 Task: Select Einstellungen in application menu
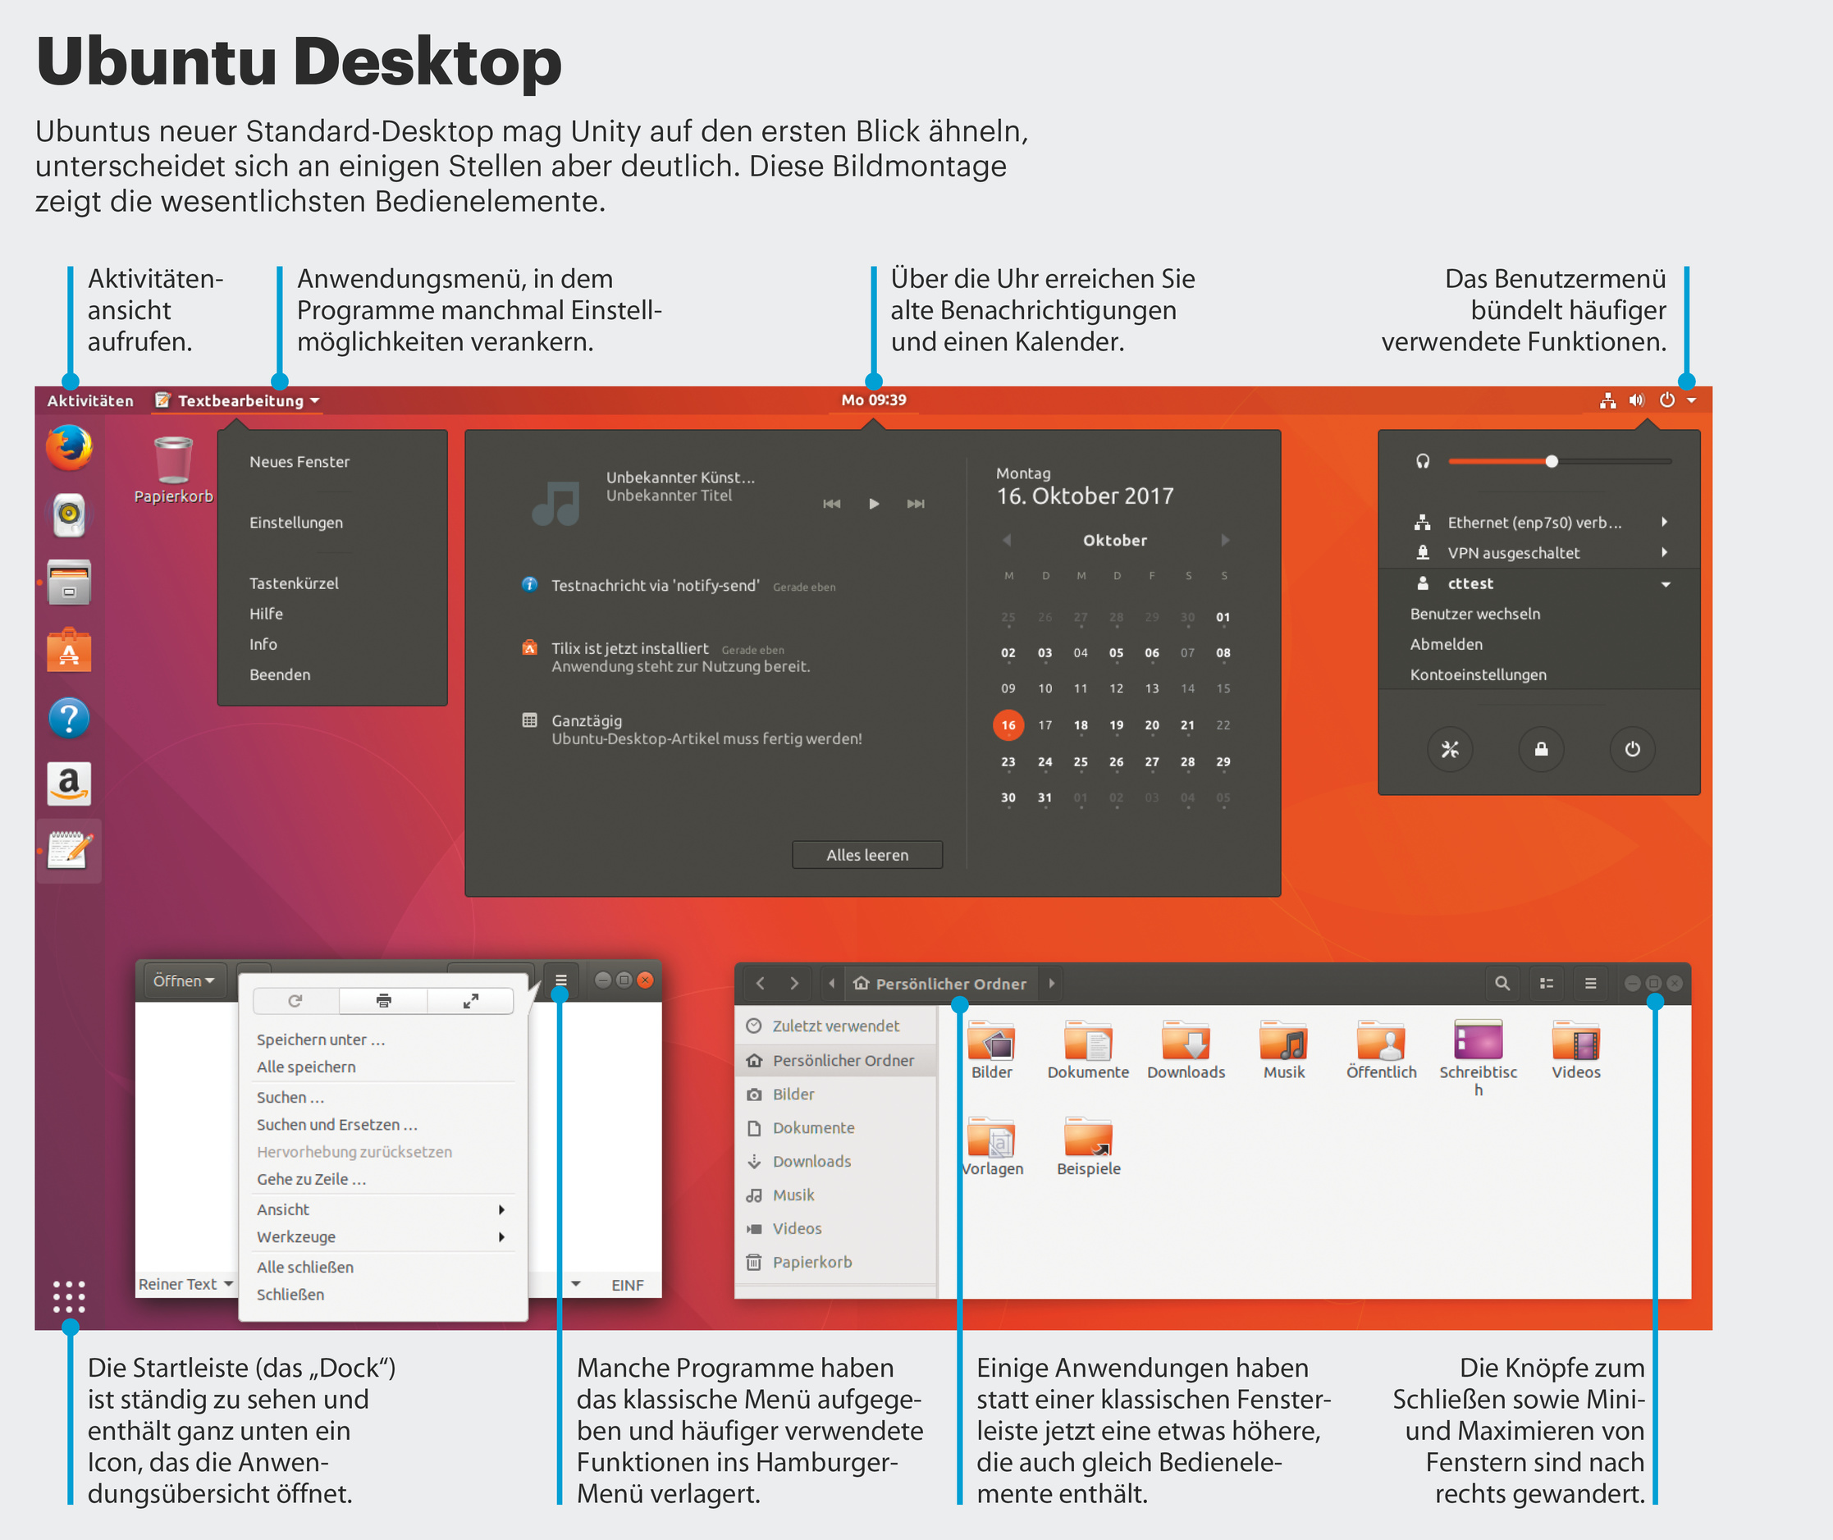pos(296,522)
